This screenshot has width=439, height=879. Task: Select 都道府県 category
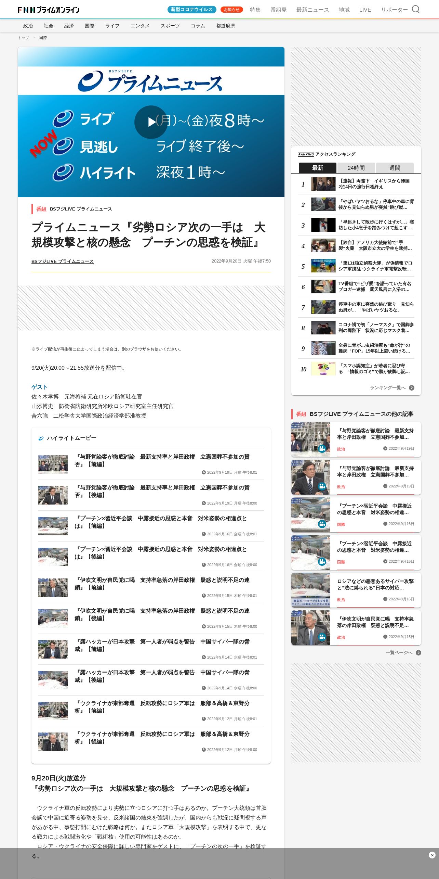(x=225, y=26)
